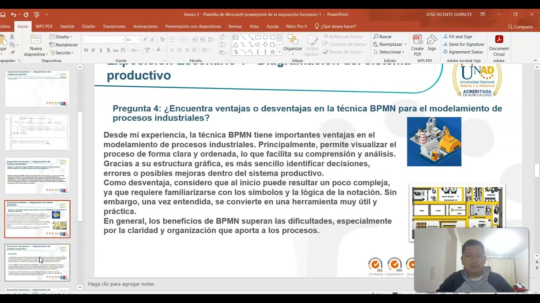
Task: Click Restablecer to reset the slide
Action: click(x=64, y=45)
